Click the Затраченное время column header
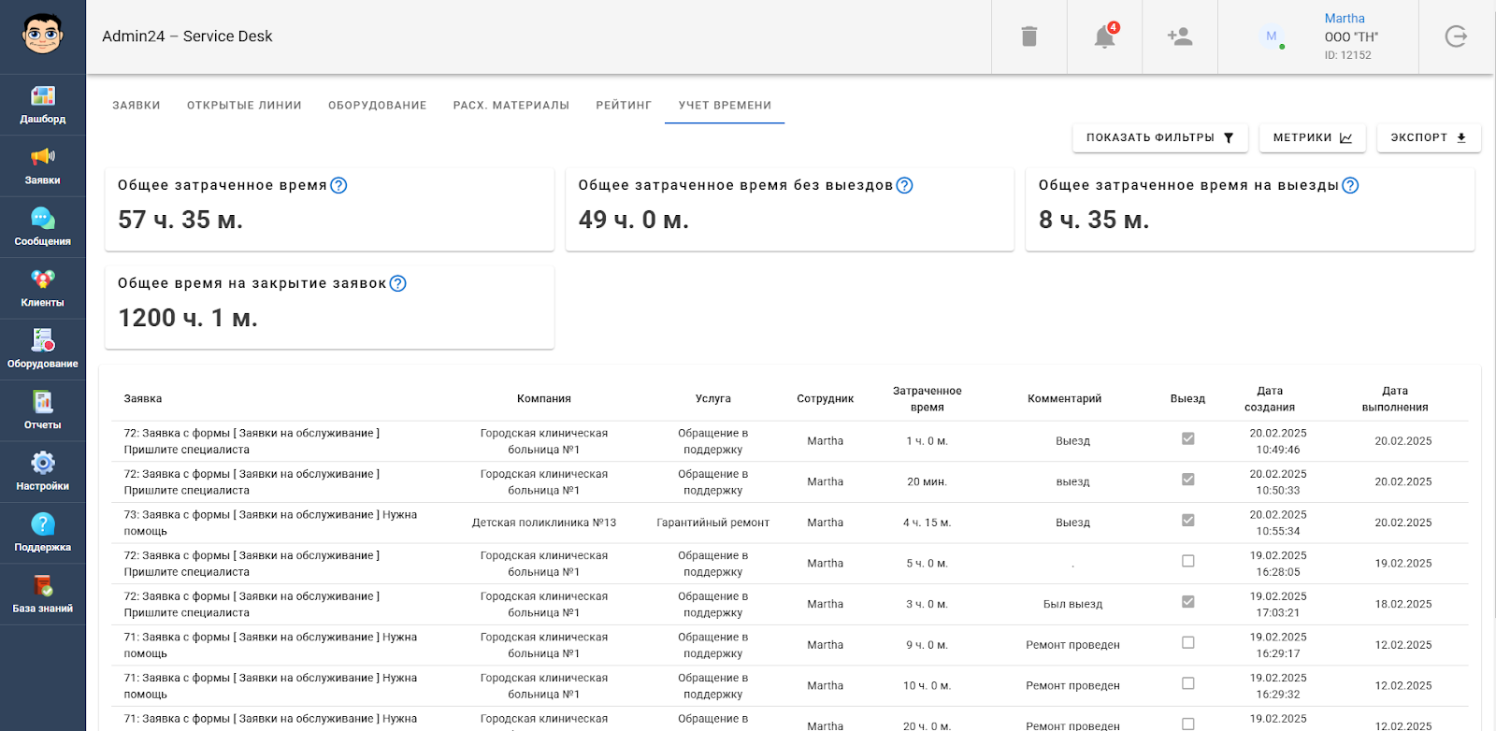The image size is (1496, 731). (927, 398)
